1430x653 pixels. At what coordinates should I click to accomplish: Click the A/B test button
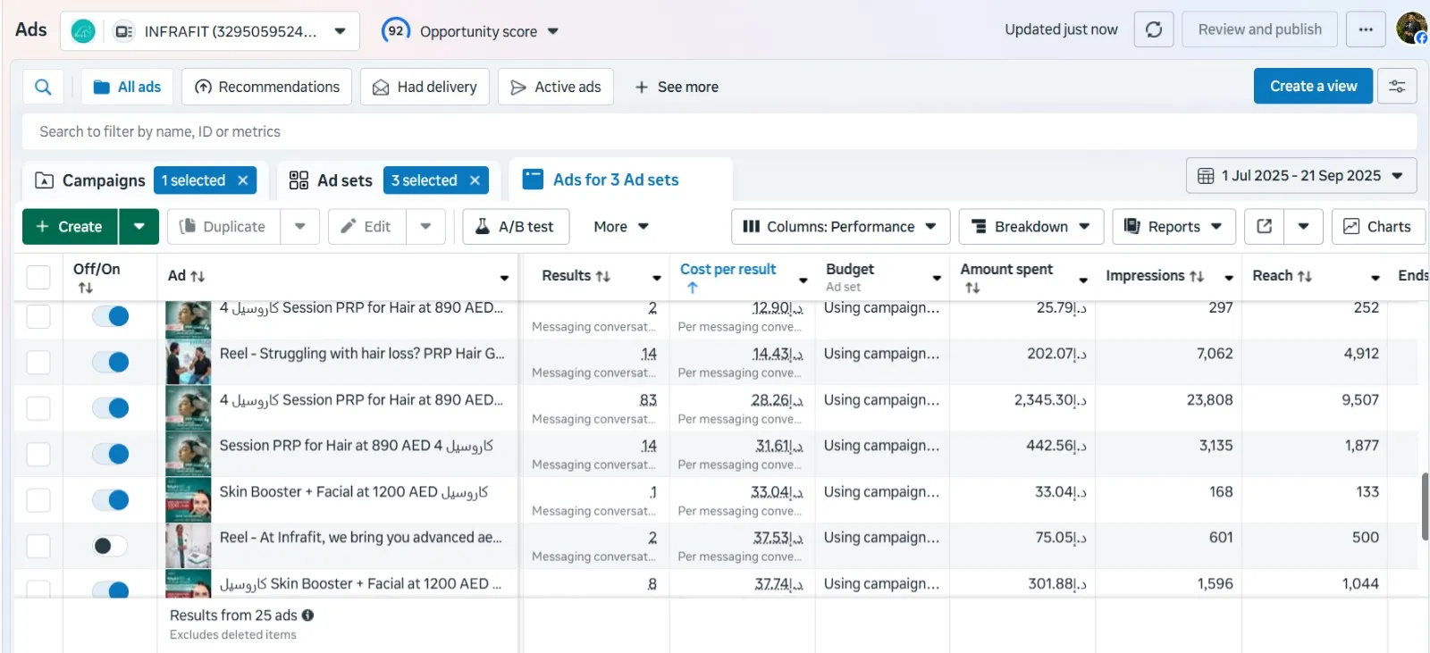tap(515, 227)
